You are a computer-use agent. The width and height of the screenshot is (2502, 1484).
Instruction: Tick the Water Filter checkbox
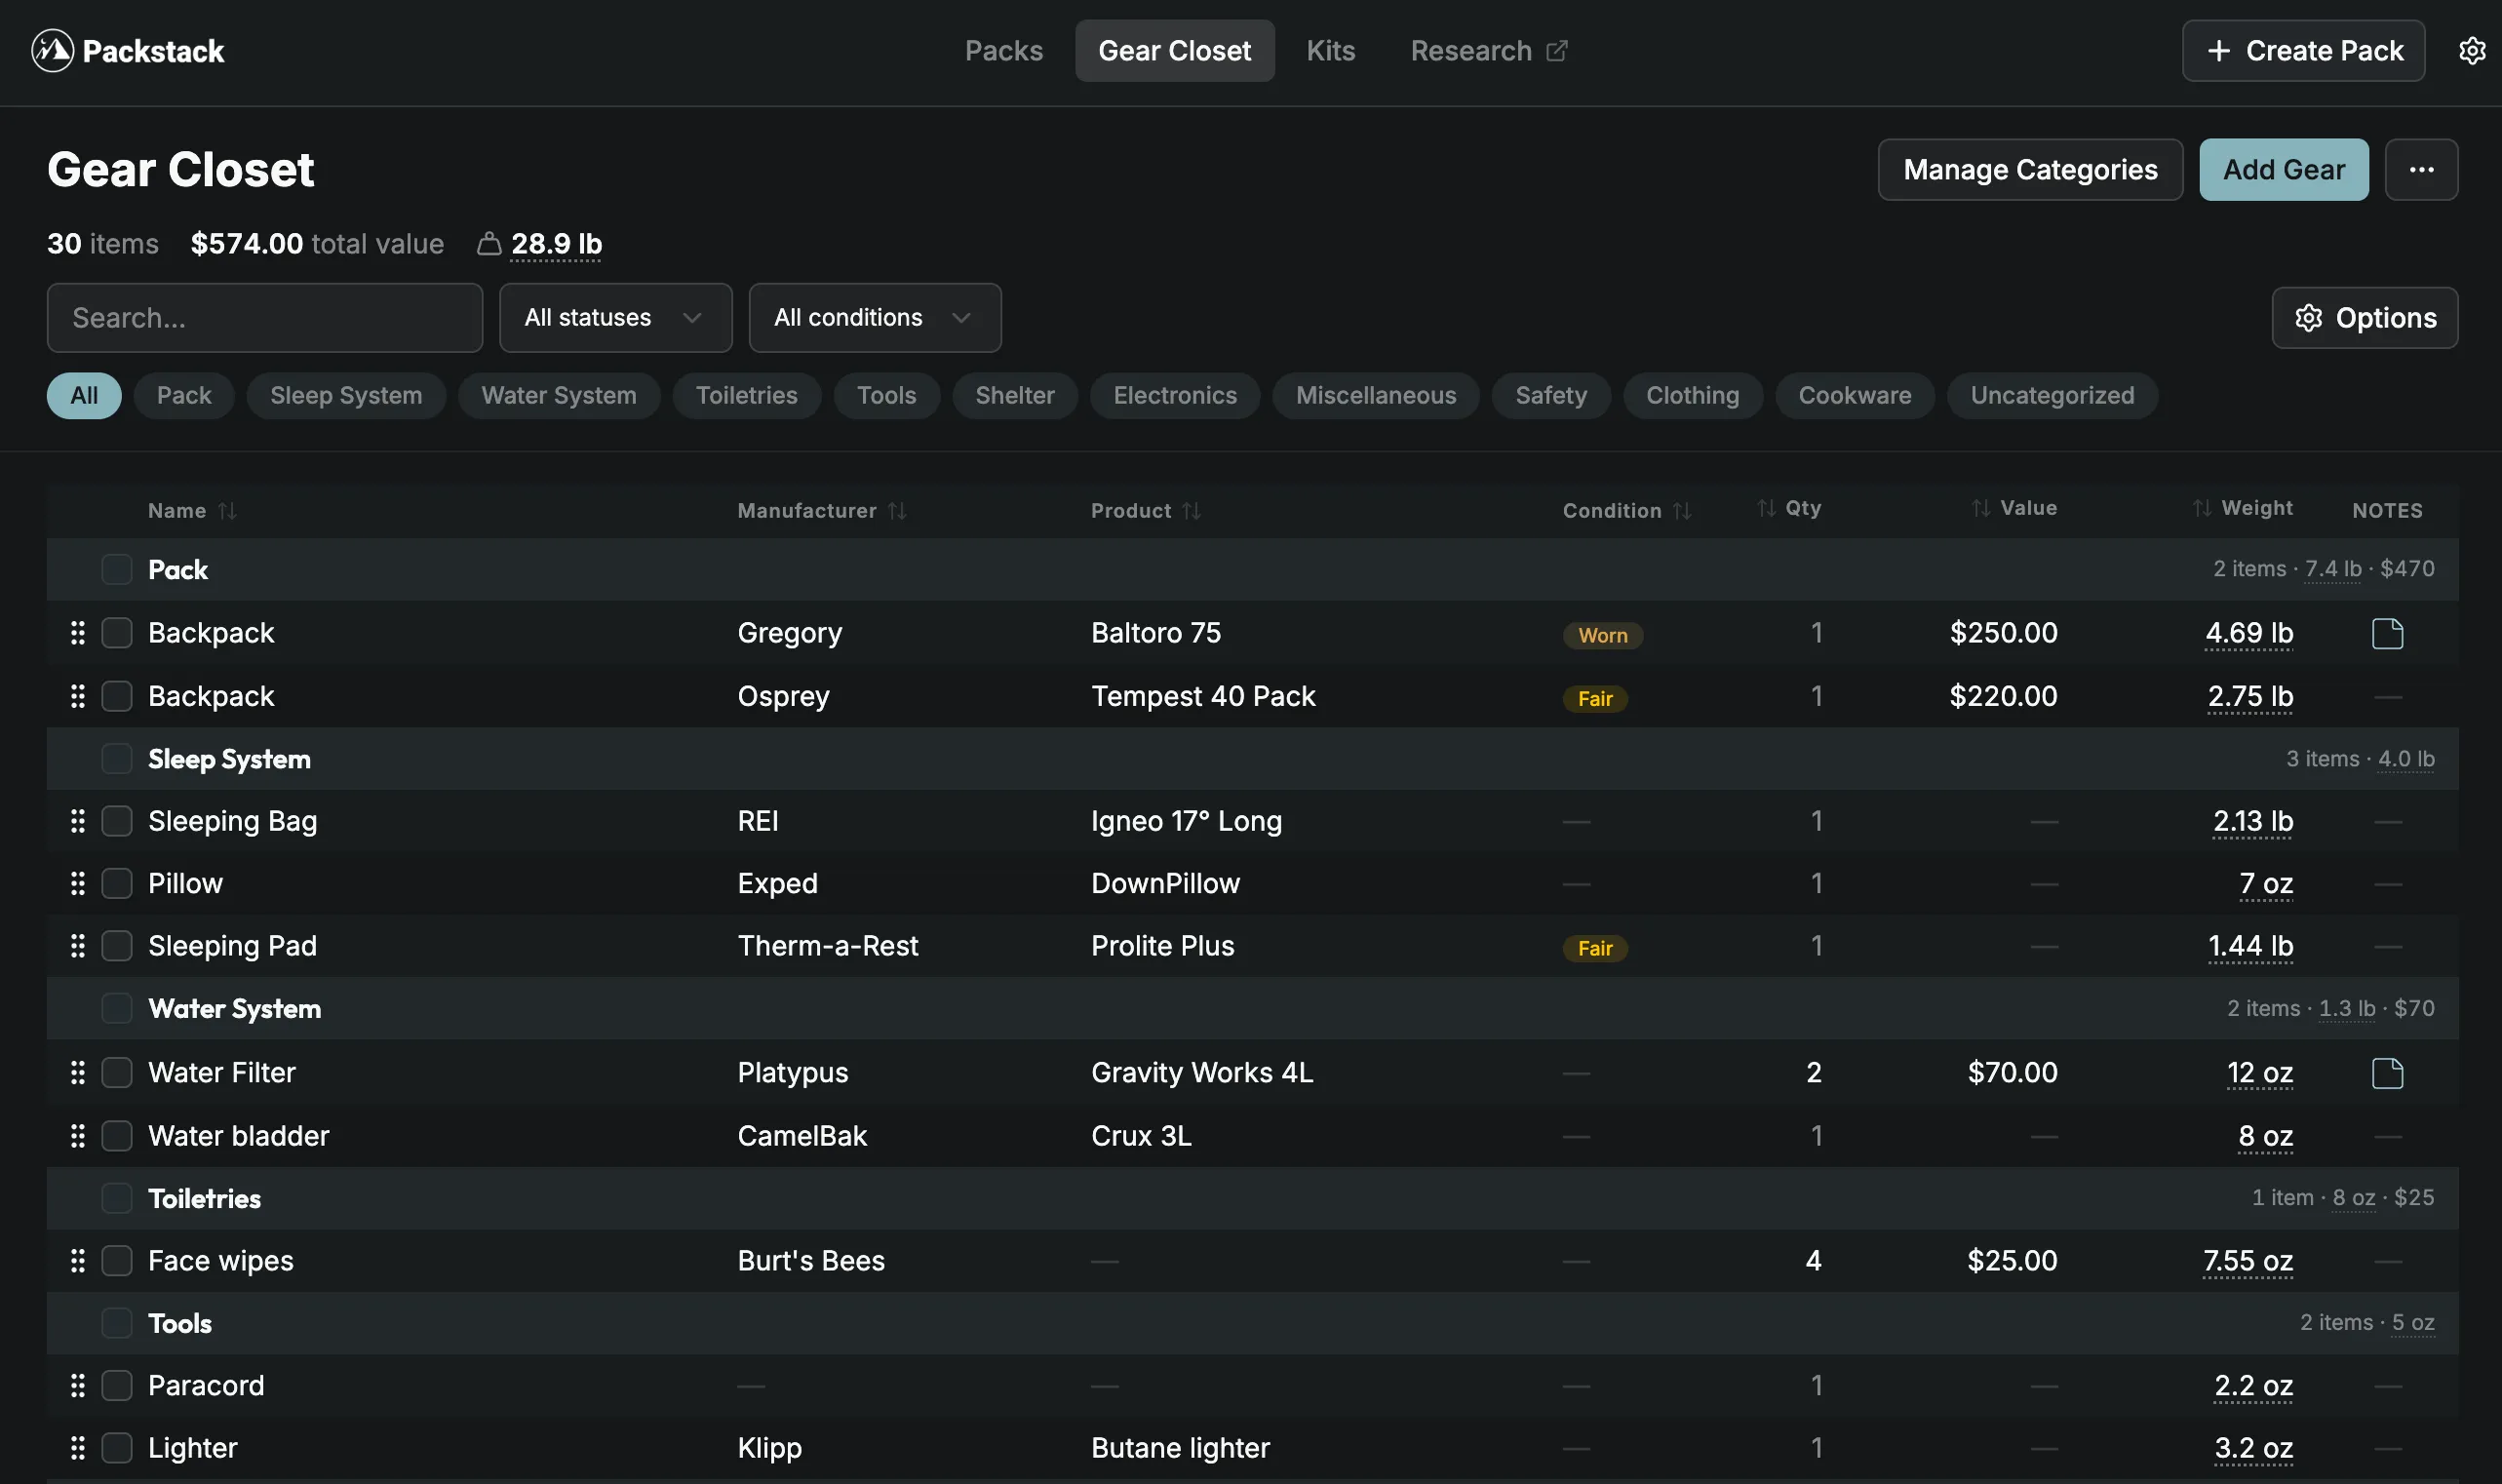[116, 1072]
